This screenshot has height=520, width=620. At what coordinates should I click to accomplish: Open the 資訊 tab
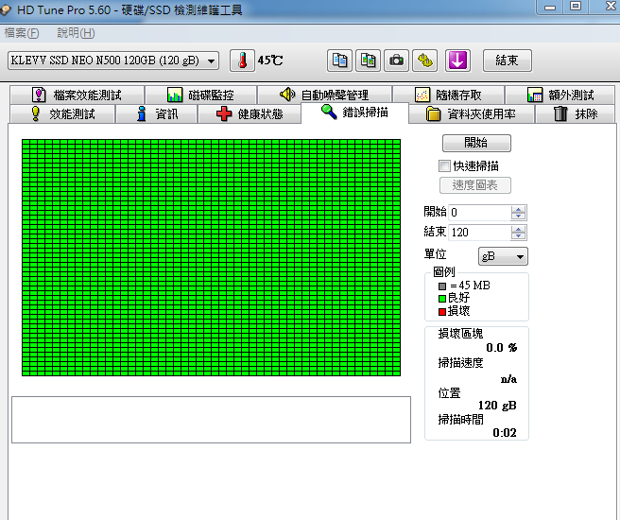pyautogui.click(x=157, y=113)
